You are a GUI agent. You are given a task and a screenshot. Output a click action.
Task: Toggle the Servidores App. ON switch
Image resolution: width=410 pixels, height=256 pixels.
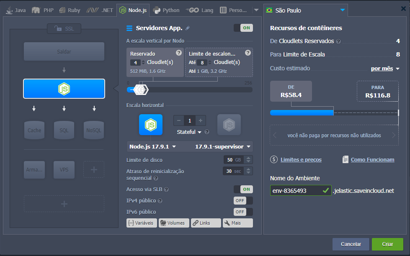(243, 28)
